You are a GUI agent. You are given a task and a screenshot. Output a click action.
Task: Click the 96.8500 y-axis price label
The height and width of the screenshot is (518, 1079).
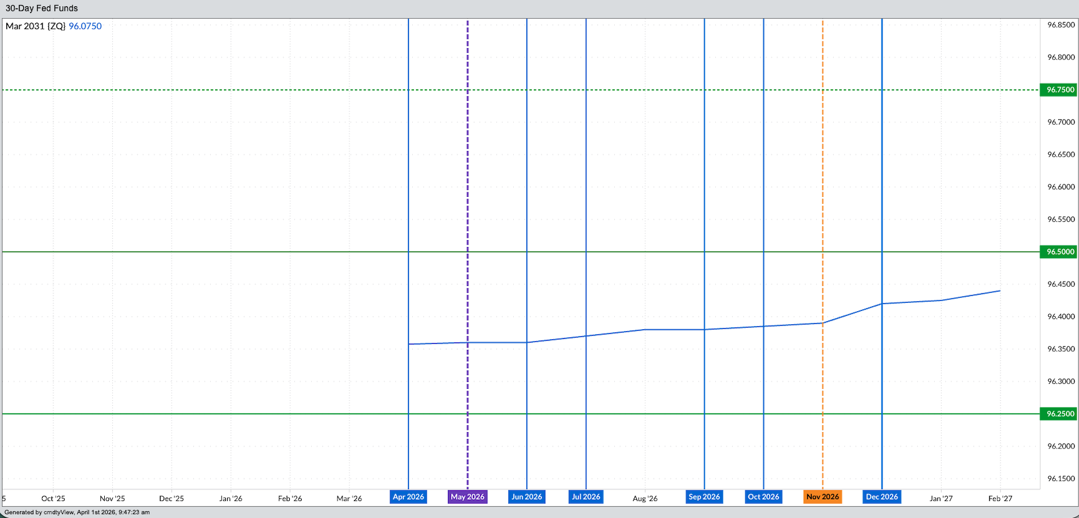click(x=1061, y=25)
